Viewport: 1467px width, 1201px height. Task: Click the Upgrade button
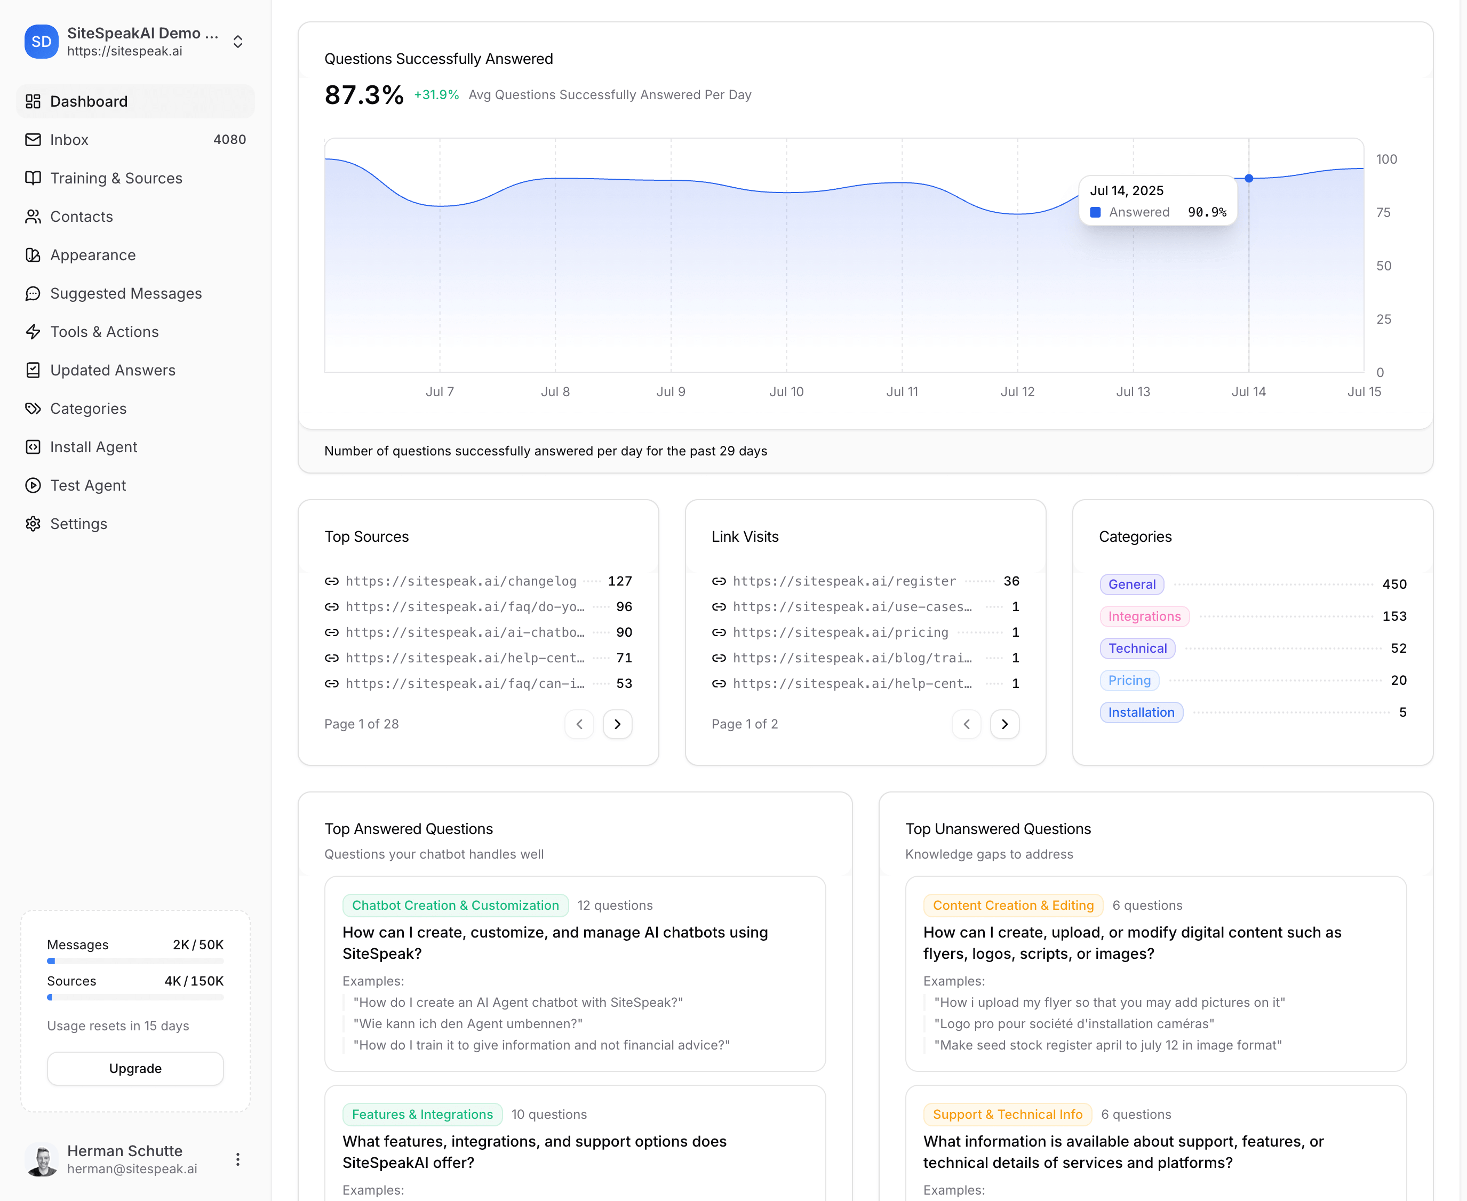click(135, 1068)
